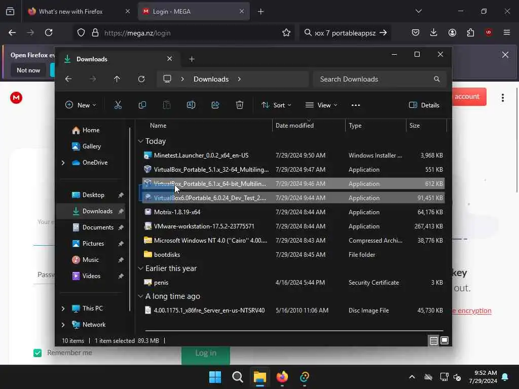519x389 pixels.
Task: Collapse the Today group
Action: (x=140, y=141)
